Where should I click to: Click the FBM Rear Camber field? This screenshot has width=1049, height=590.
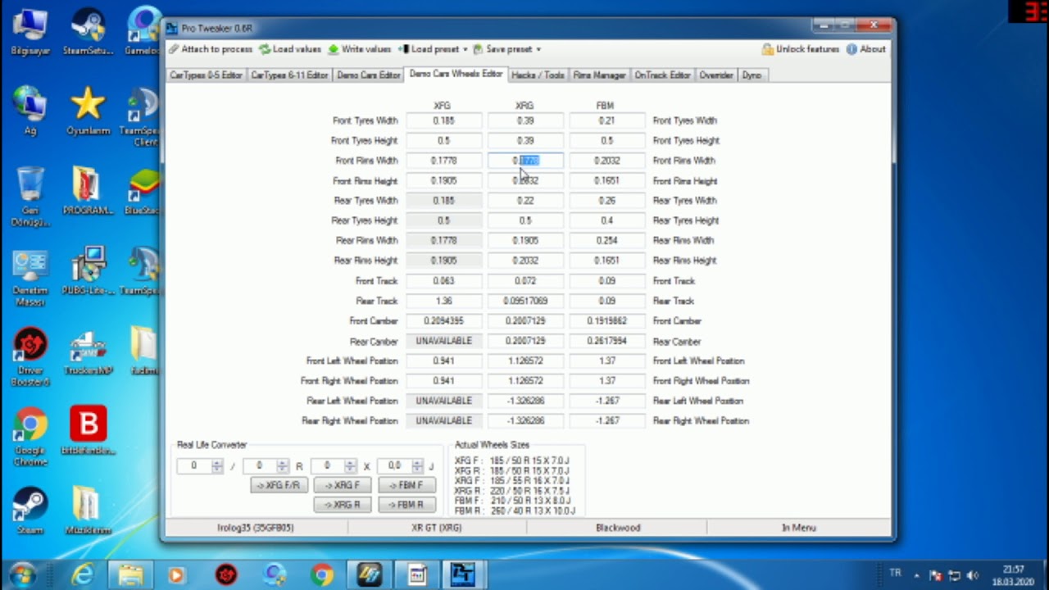(x=606, y=341)
